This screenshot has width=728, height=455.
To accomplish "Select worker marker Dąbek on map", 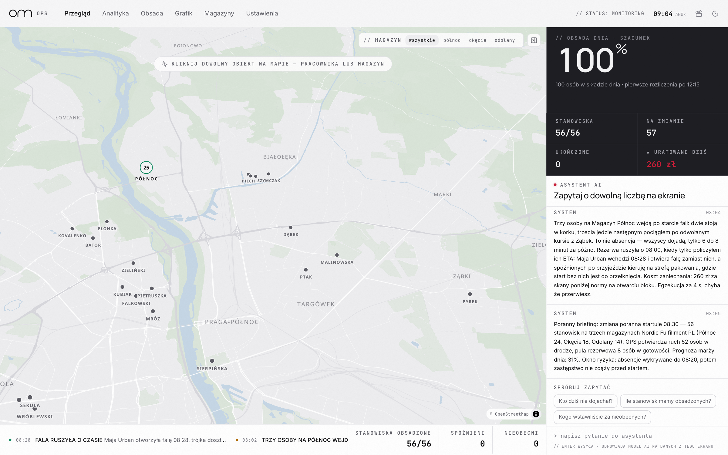I will coord(291,227).
